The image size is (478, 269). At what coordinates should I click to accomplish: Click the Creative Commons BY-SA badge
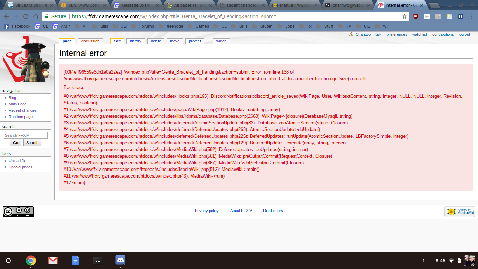click(18, 212)
